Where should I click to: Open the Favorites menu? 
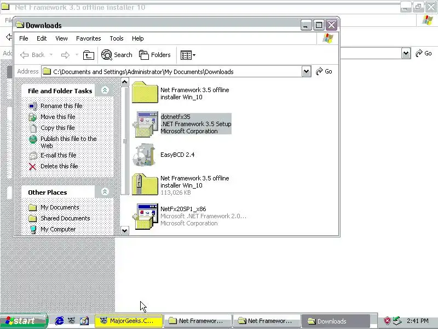[x=89, y=38]
